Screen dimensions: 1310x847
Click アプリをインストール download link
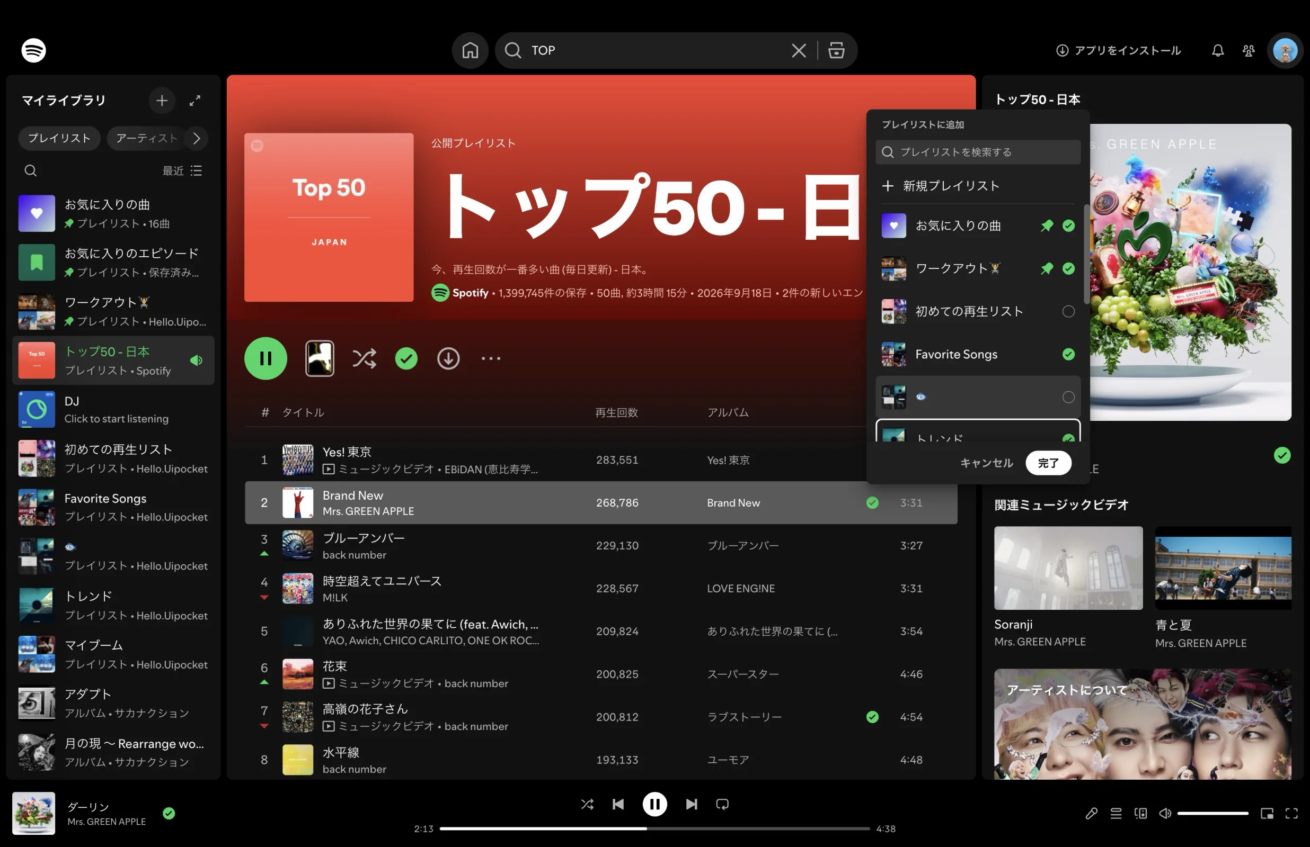[1118, 51]
